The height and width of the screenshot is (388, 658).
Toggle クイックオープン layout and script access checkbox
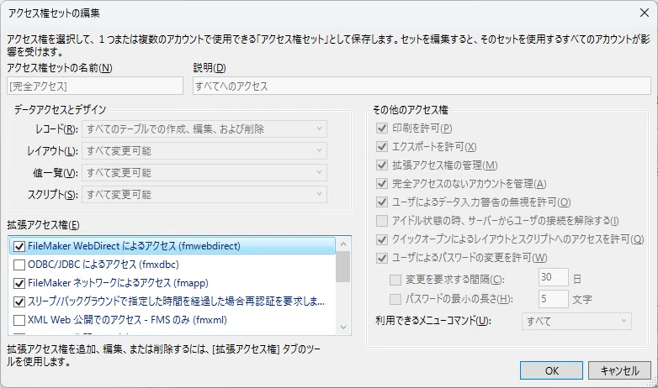(x=382, y=239)
